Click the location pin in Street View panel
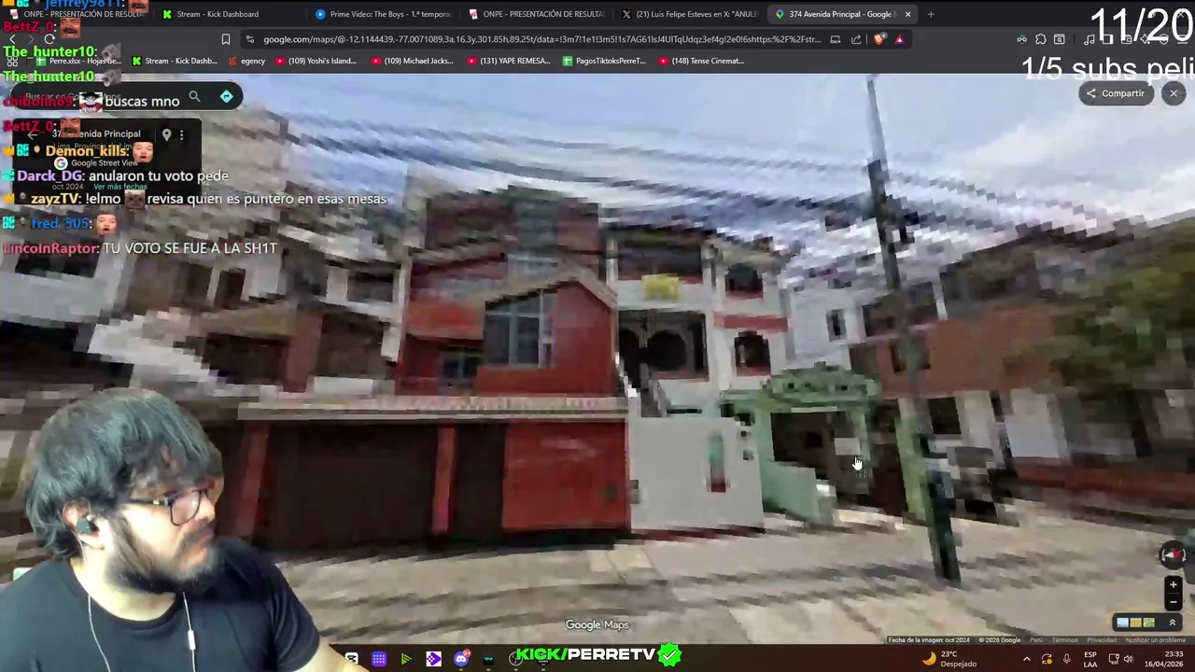The height and width of the screenshot is (672, 1195). pyautogui.click(x=166, y=134)
